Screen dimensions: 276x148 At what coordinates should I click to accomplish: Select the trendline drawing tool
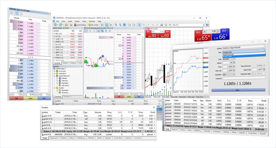coord(157,25)
